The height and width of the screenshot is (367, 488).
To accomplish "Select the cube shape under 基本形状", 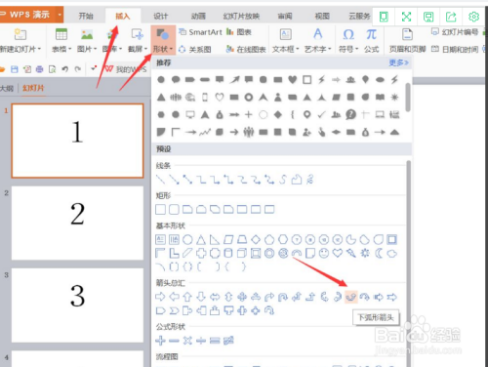I will pyautogui.click(x=242, y=253).
